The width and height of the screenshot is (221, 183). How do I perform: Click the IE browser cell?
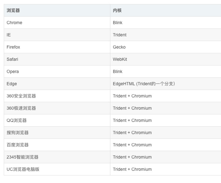pos(9,35)
